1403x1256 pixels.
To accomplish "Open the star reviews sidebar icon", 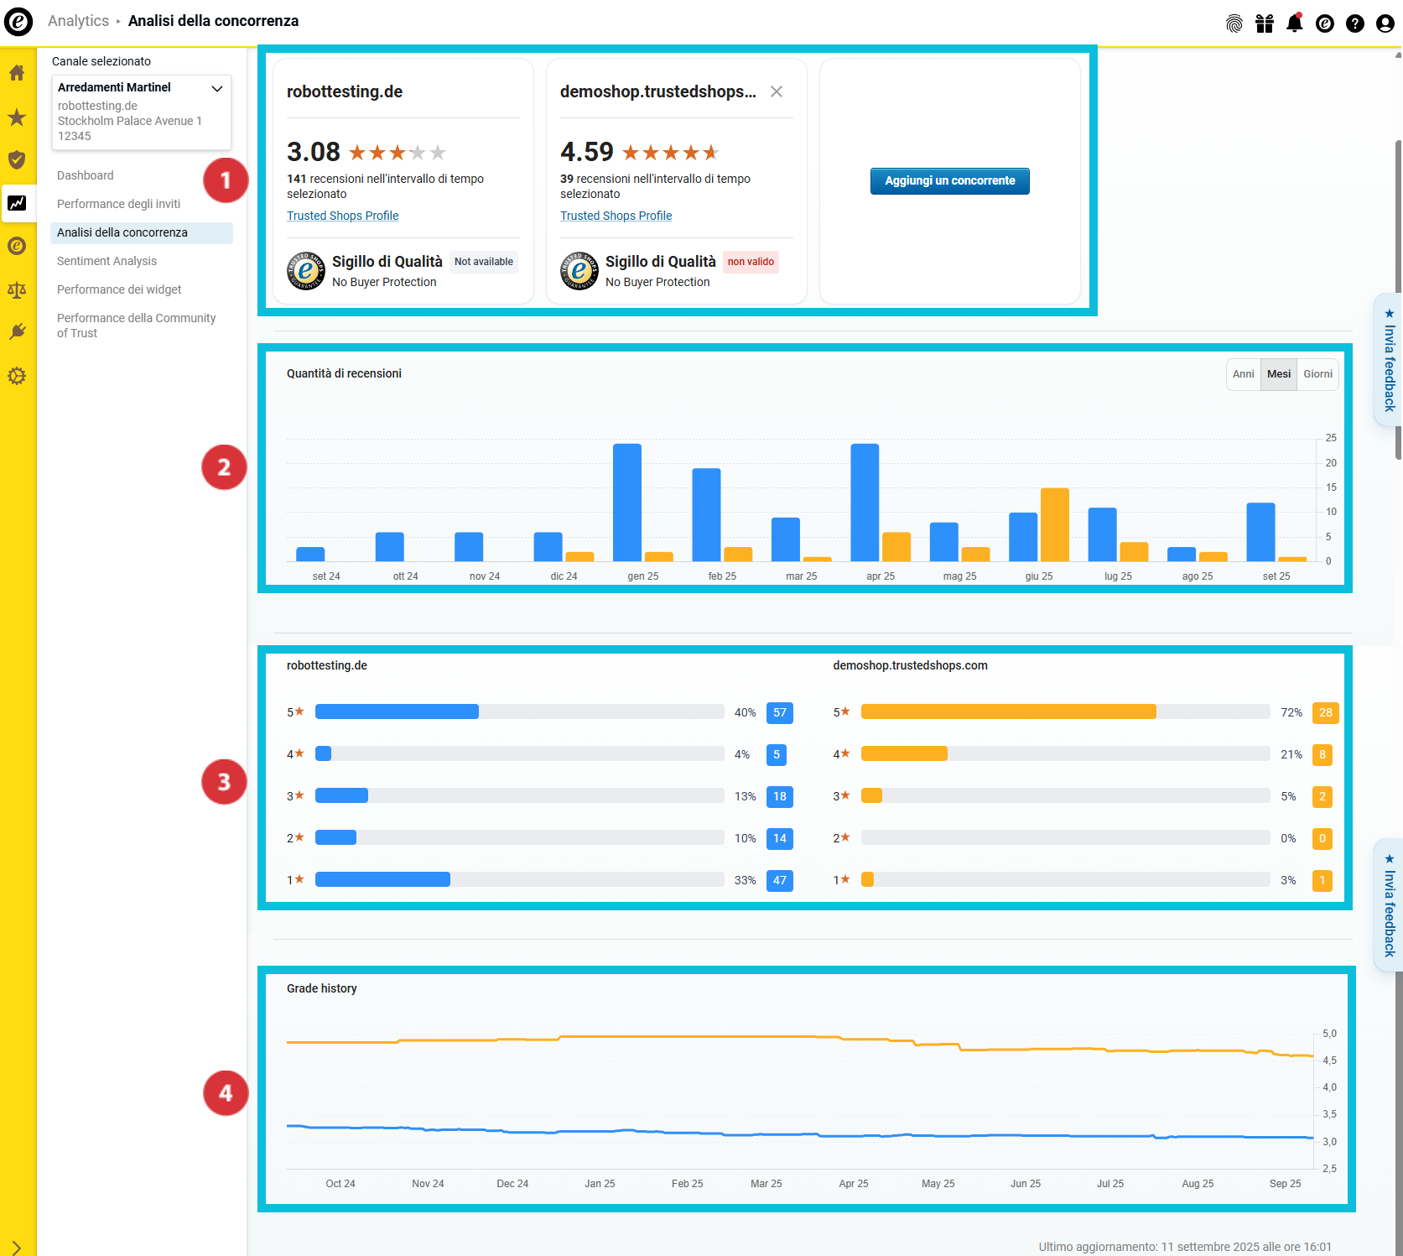I will tap(17, 117).
